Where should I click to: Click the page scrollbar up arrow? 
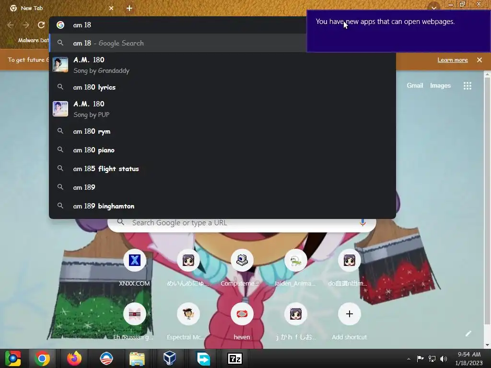coord(487,74)
